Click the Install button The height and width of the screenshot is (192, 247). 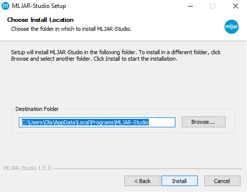point(179,181)
